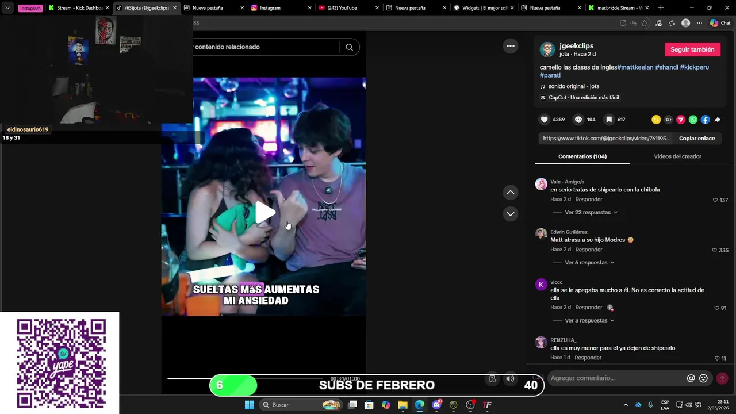Reply to Edwin Gutiérrez's comment
The image size is (736, 414).
(589, 250)
